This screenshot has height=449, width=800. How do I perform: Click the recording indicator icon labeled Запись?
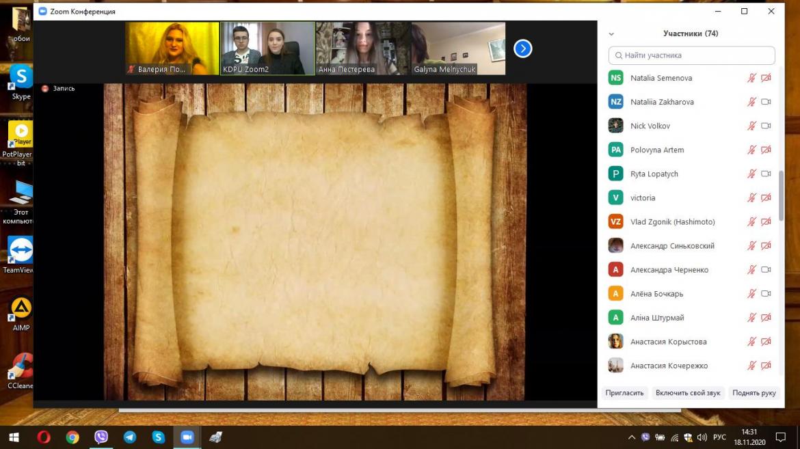click(x=45, y=88)
